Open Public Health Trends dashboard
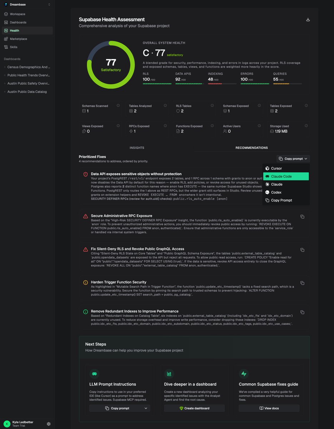The image size is (334, 429). 29,75
